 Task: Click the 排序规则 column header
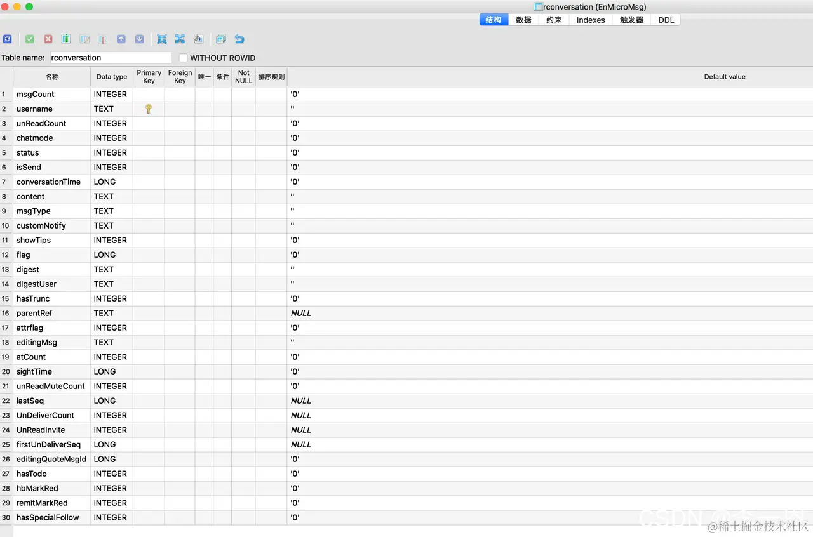tap(271, 77)
